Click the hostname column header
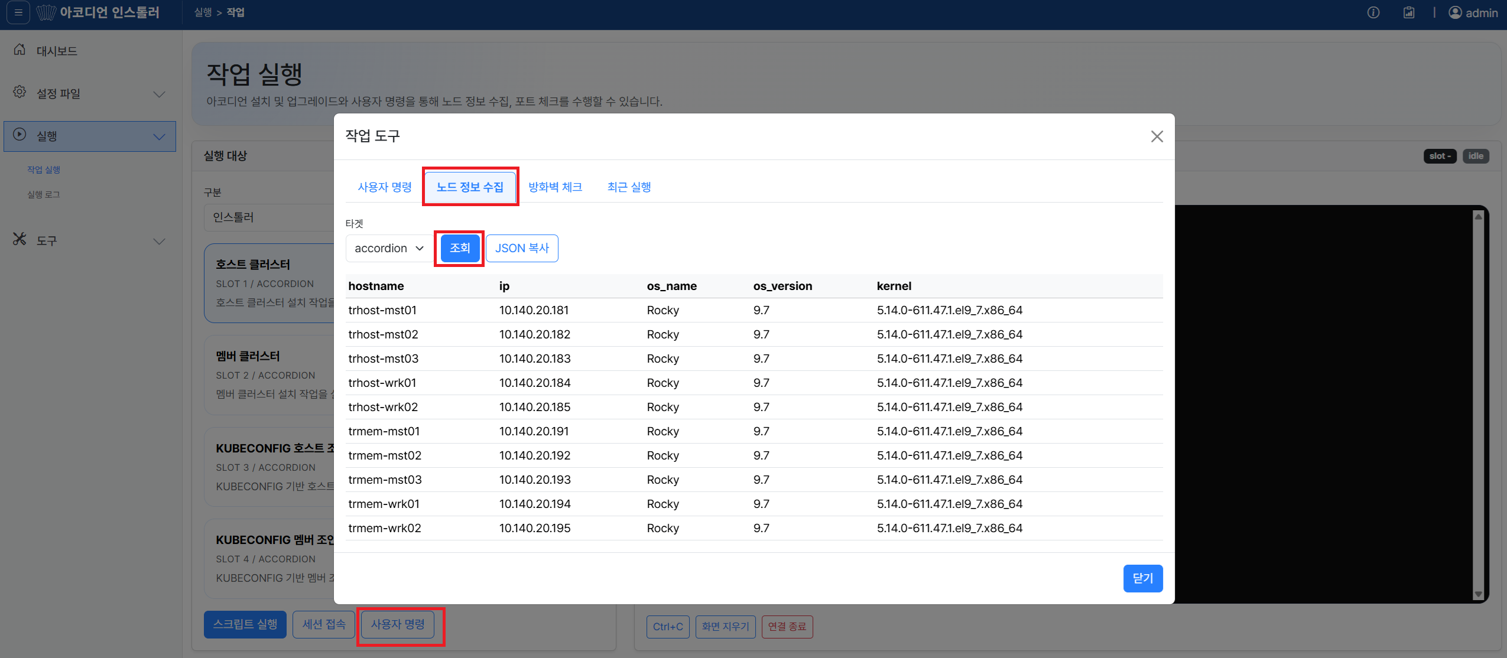The width and height of the screenshot is (1507, 658). 376,286
